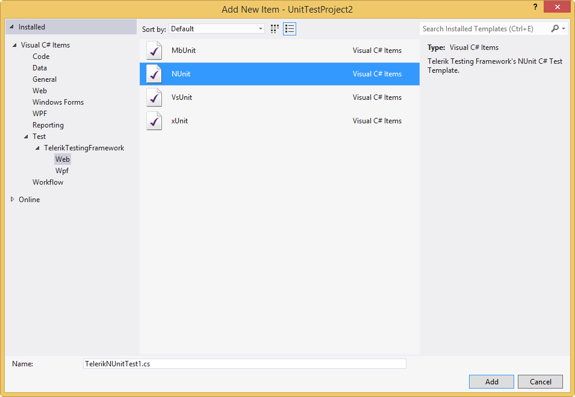
Task: Open the Sort by Default dropdown
Action: tap(217, 29)
